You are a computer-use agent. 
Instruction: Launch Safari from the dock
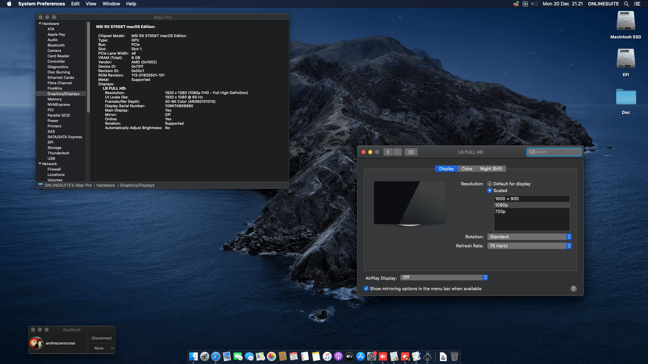[x=216, y=356]
